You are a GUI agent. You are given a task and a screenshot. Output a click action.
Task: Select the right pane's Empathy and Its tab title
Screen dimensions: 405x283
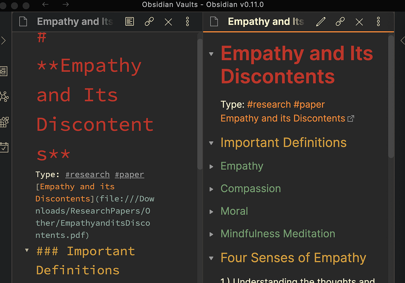tap(266, 22)
